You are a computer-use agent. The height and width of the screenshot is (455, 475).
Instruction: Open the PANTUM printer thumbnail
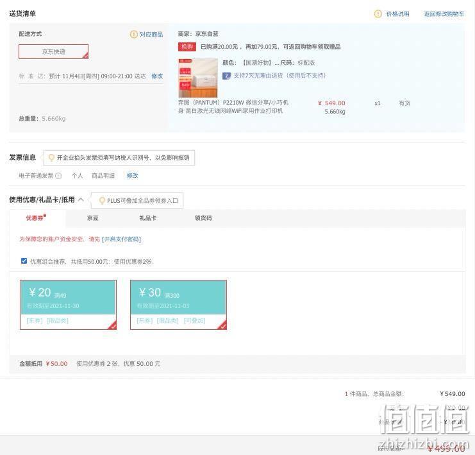(x=198, y=78)
